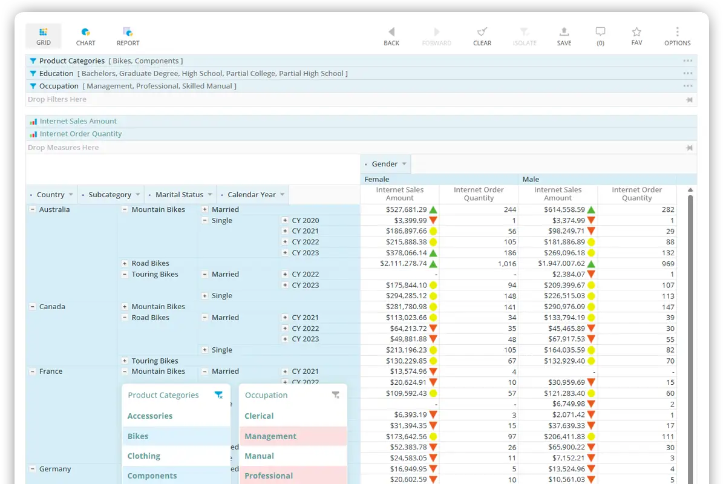The width and height of the screenshot is (726, 484).
Task: Open the Subcategory header dropdown
Action: (137, 195)
